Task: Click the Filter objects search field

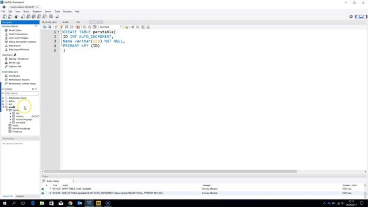Action: point(22,93)
